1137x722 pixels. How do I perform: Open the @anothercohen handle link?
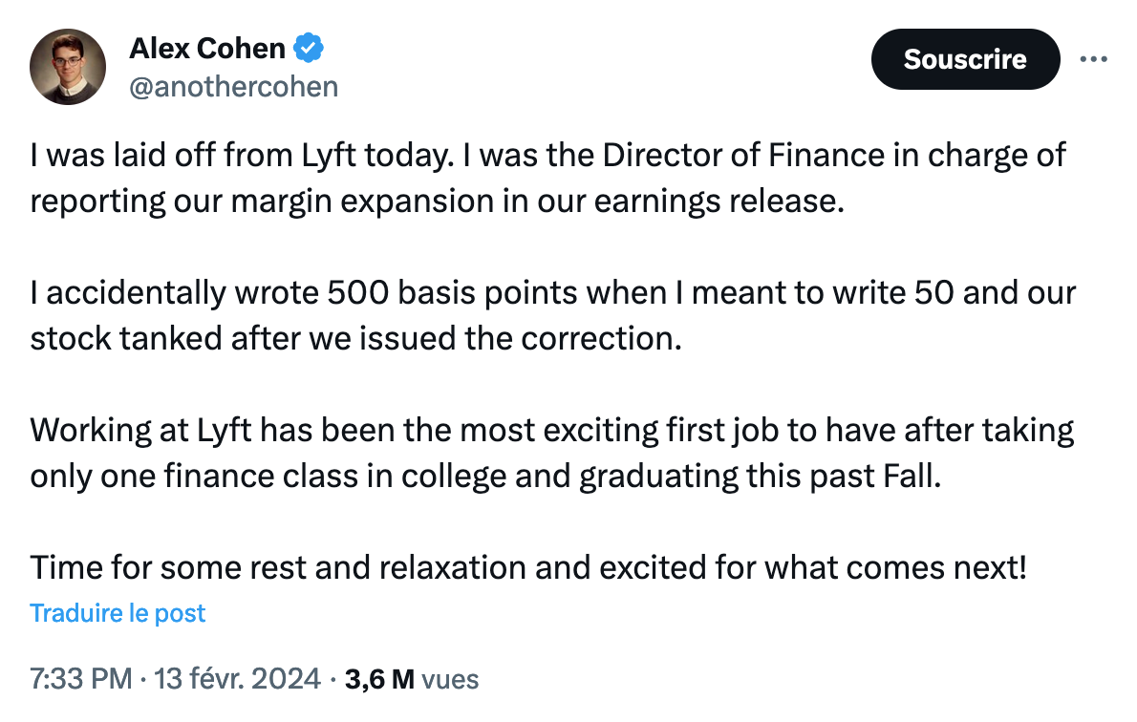(x=233, y=87)
